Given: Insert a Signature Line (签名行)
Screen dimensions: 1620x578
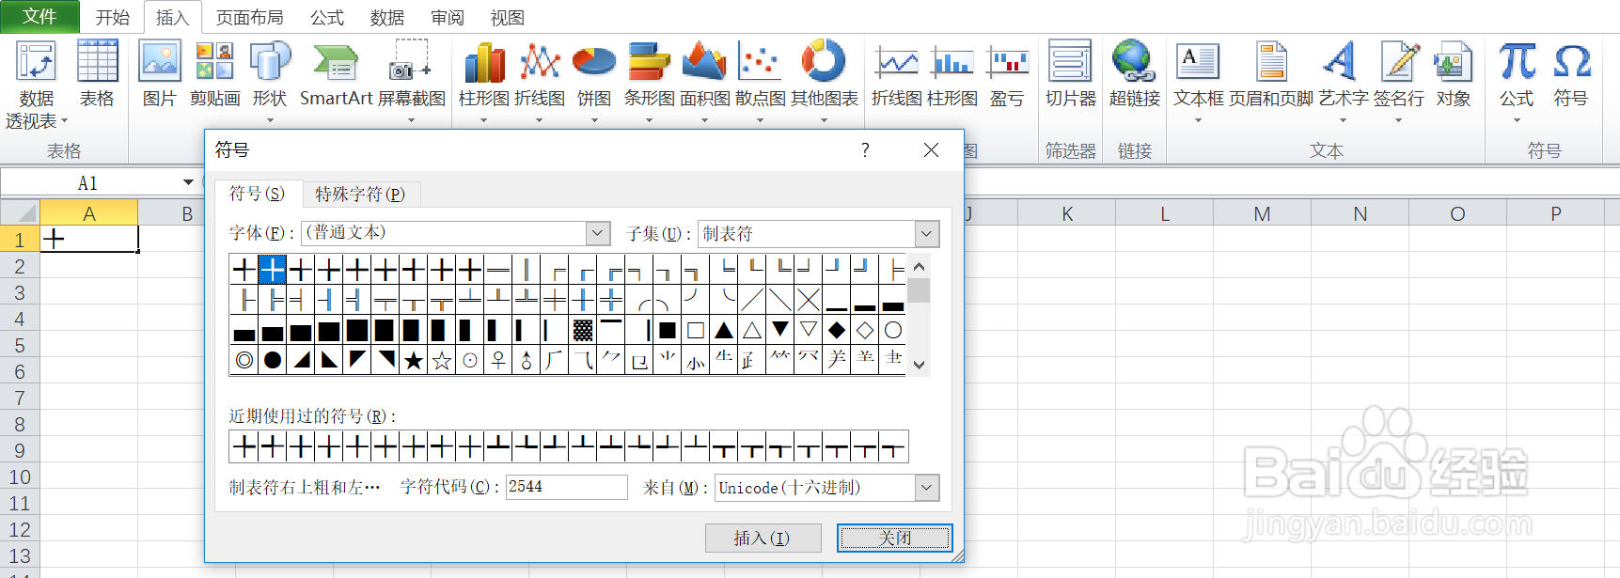Looking at the screenshot, I should click(1398, 80).
